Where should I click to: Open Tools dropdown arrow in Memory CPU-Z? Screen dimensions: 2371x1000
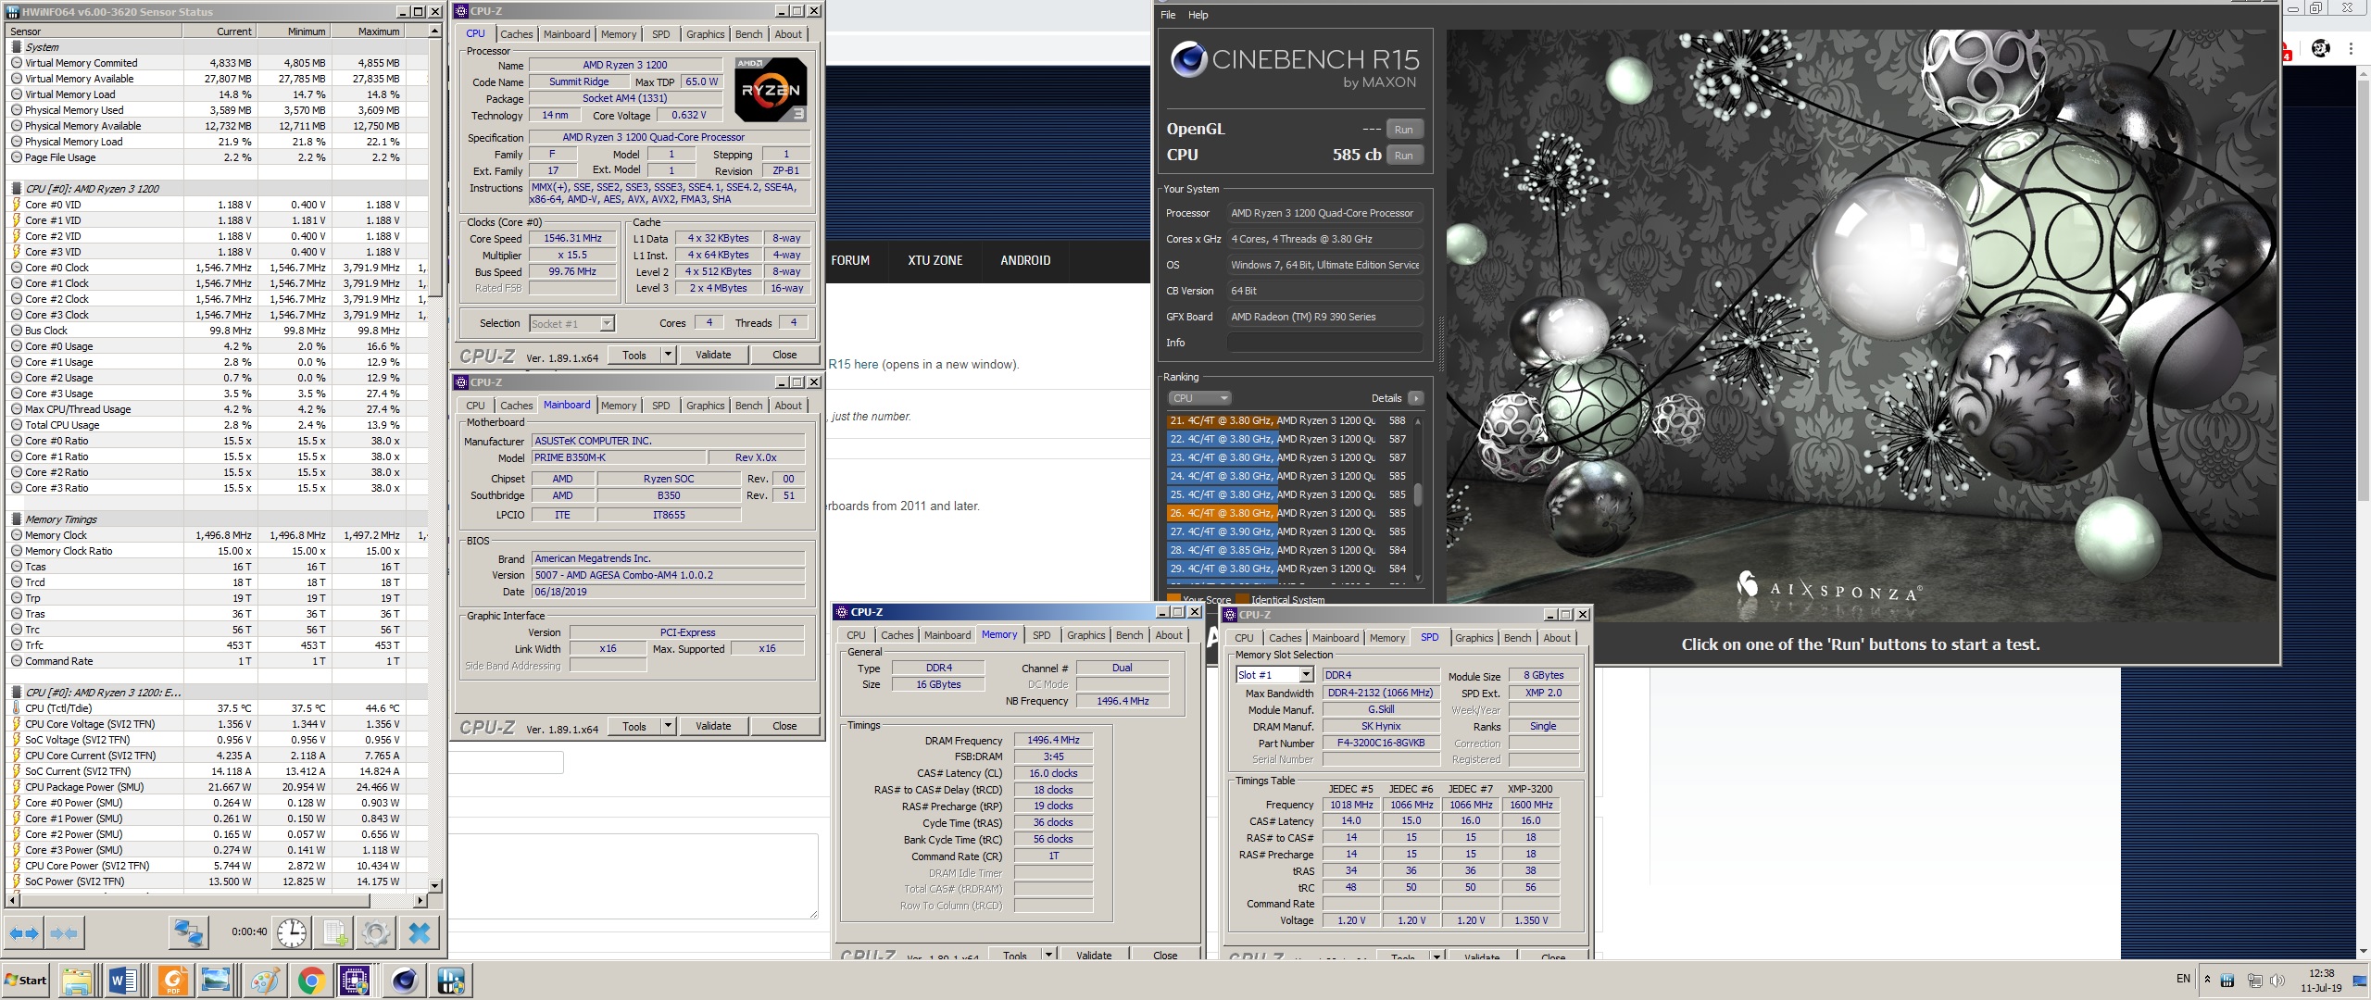1048,955
